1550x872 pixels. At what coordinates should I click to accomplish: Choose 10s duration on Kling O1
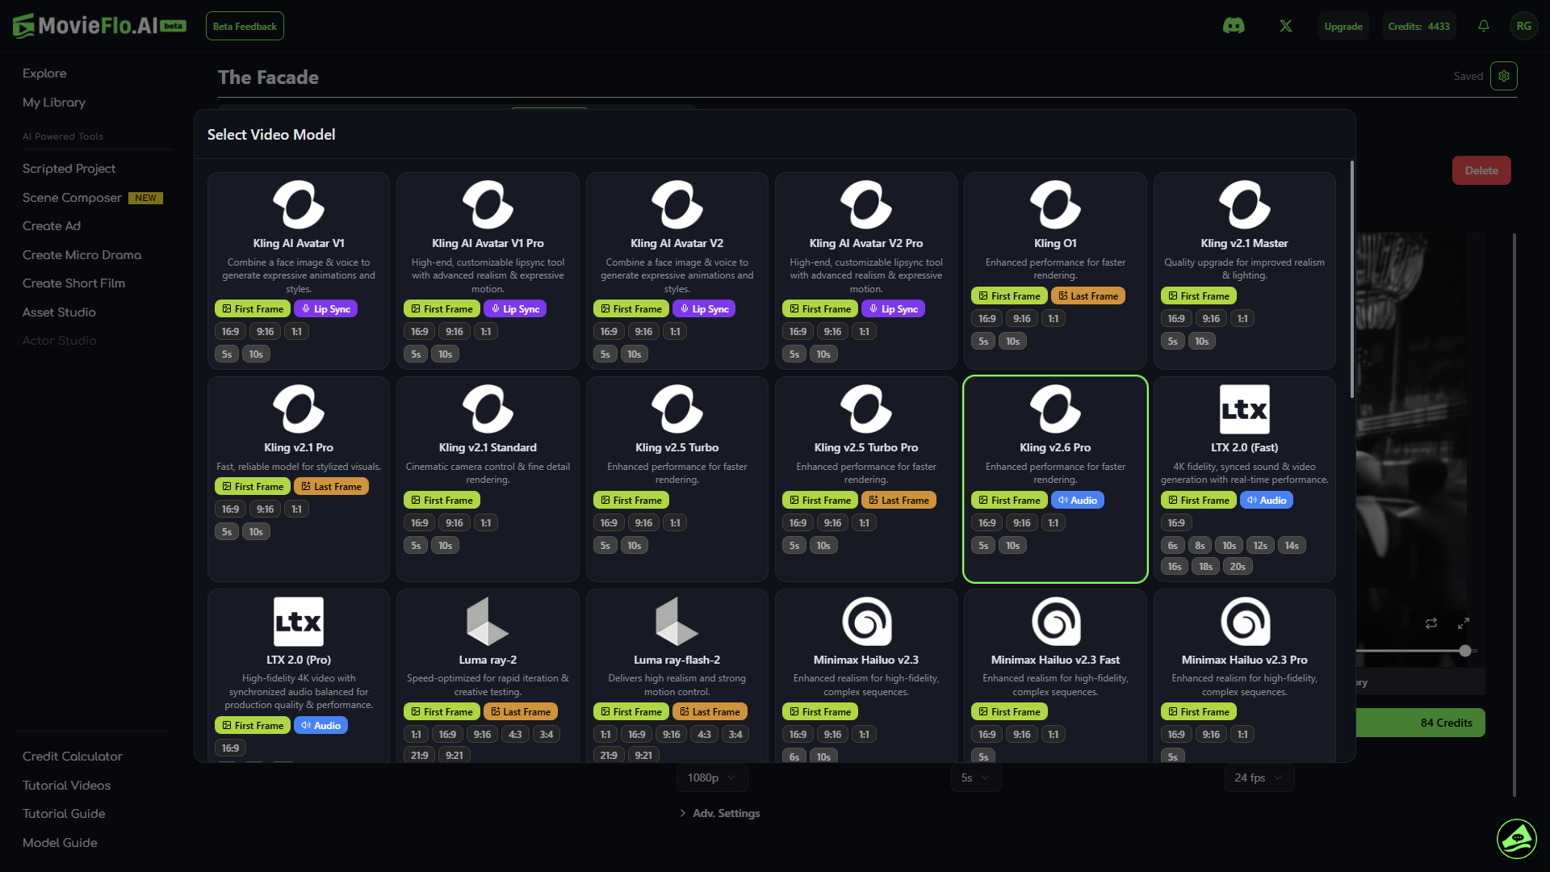1013,341
